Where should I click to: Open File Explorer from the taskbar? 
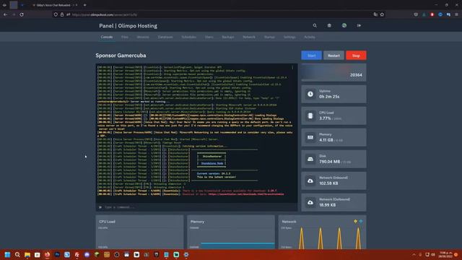[x=27, y=255]
